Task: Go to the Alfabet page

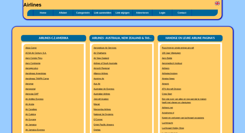Action: coord(63,13)
